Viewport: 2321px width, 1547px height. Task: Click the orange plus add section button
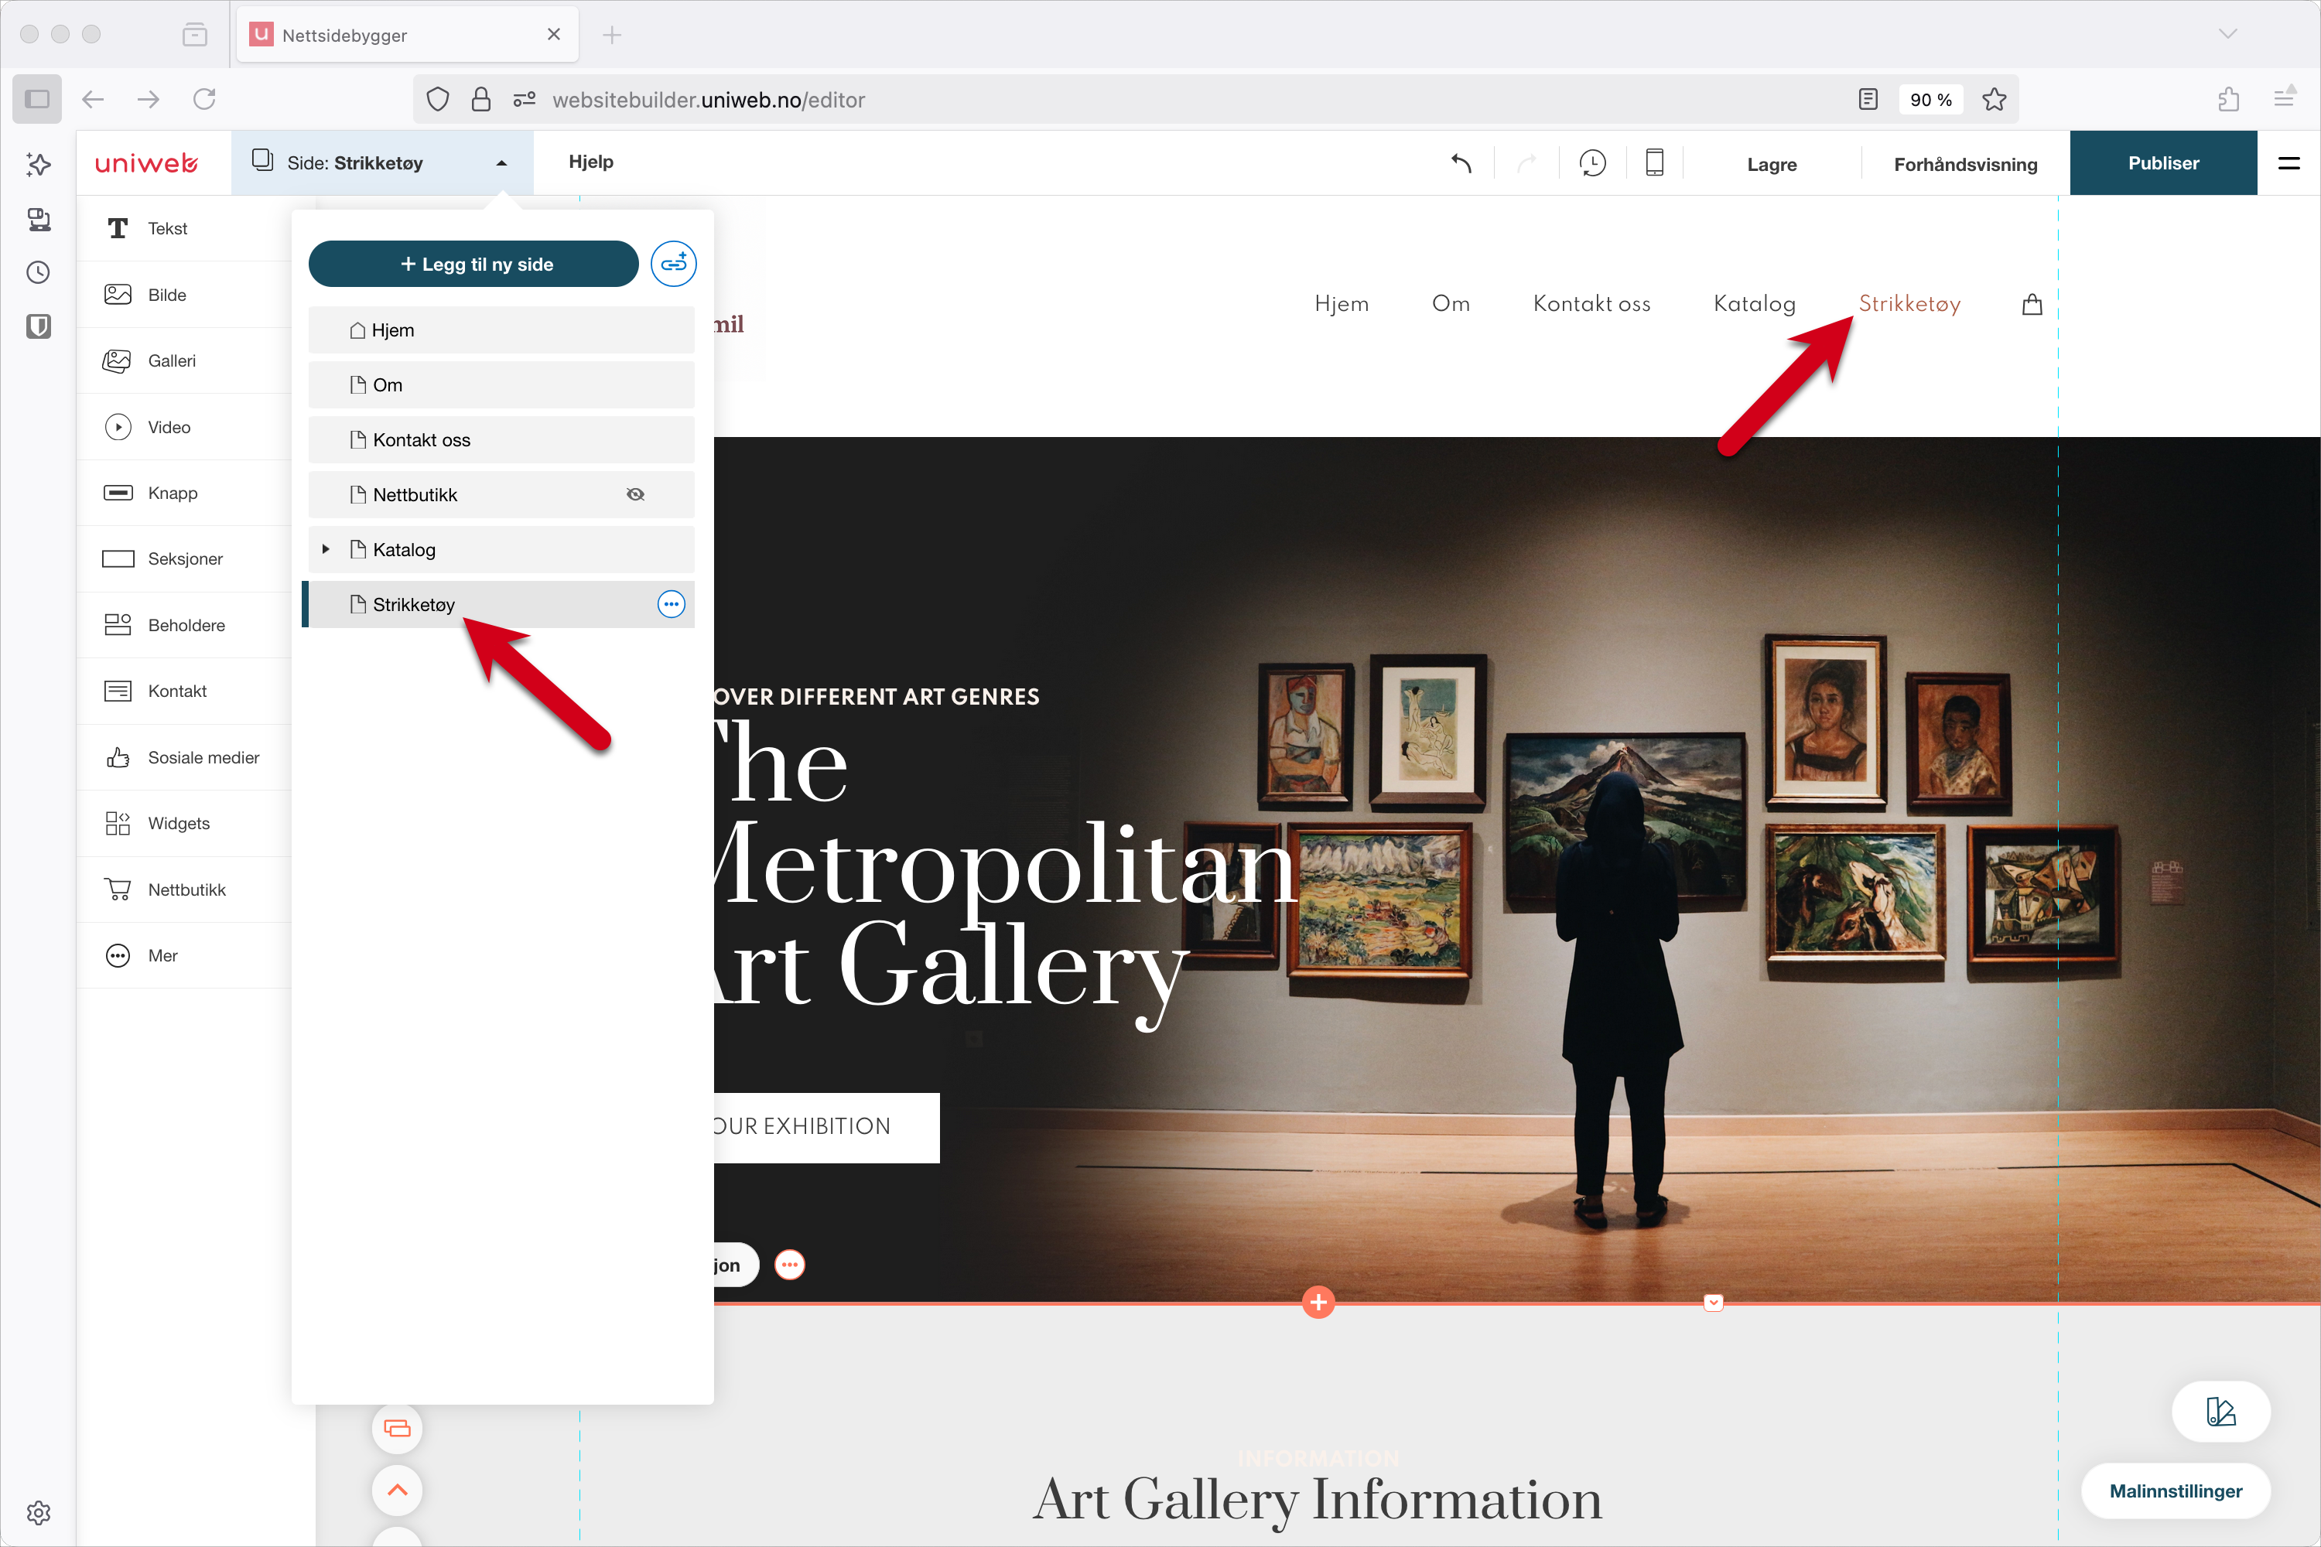[1318, 1303]
